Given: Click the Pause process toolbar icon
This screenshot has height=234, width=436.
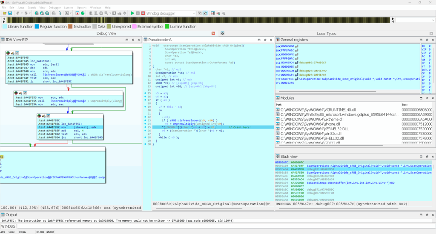Looking at the screenshot, I should pos(137,14).
